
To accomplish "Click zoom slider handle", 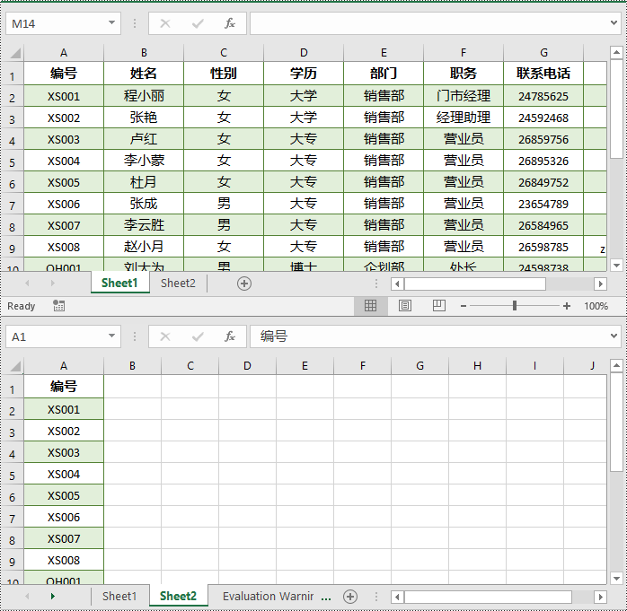I will (515, 306).
